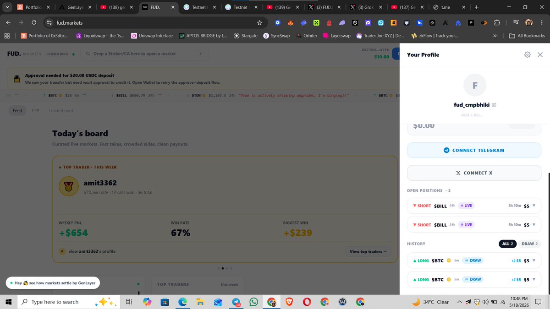The width and height of the screenshot is (550, 309).
Task: Click the wallet lock icon in approval banner
Action: tap(16, 79)
